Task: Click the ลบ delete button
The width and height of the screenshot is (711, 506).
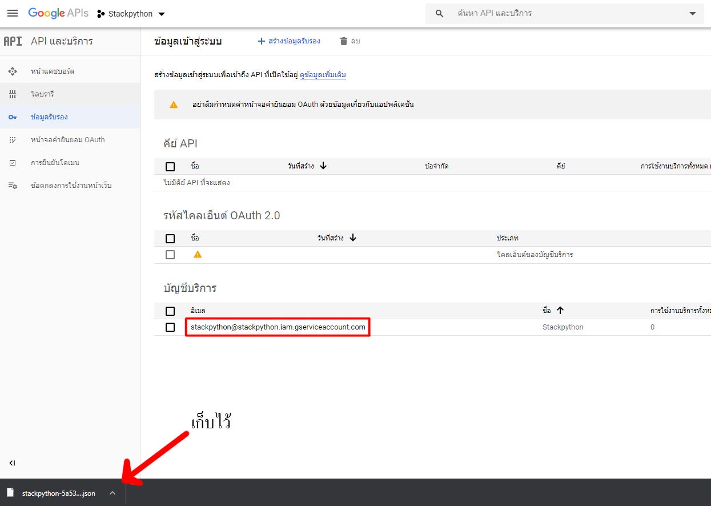Action: coord(350,41)
